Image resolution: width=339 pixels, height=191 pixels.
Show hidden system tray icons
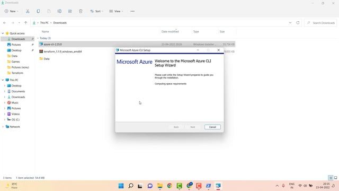tap(277, 186)
